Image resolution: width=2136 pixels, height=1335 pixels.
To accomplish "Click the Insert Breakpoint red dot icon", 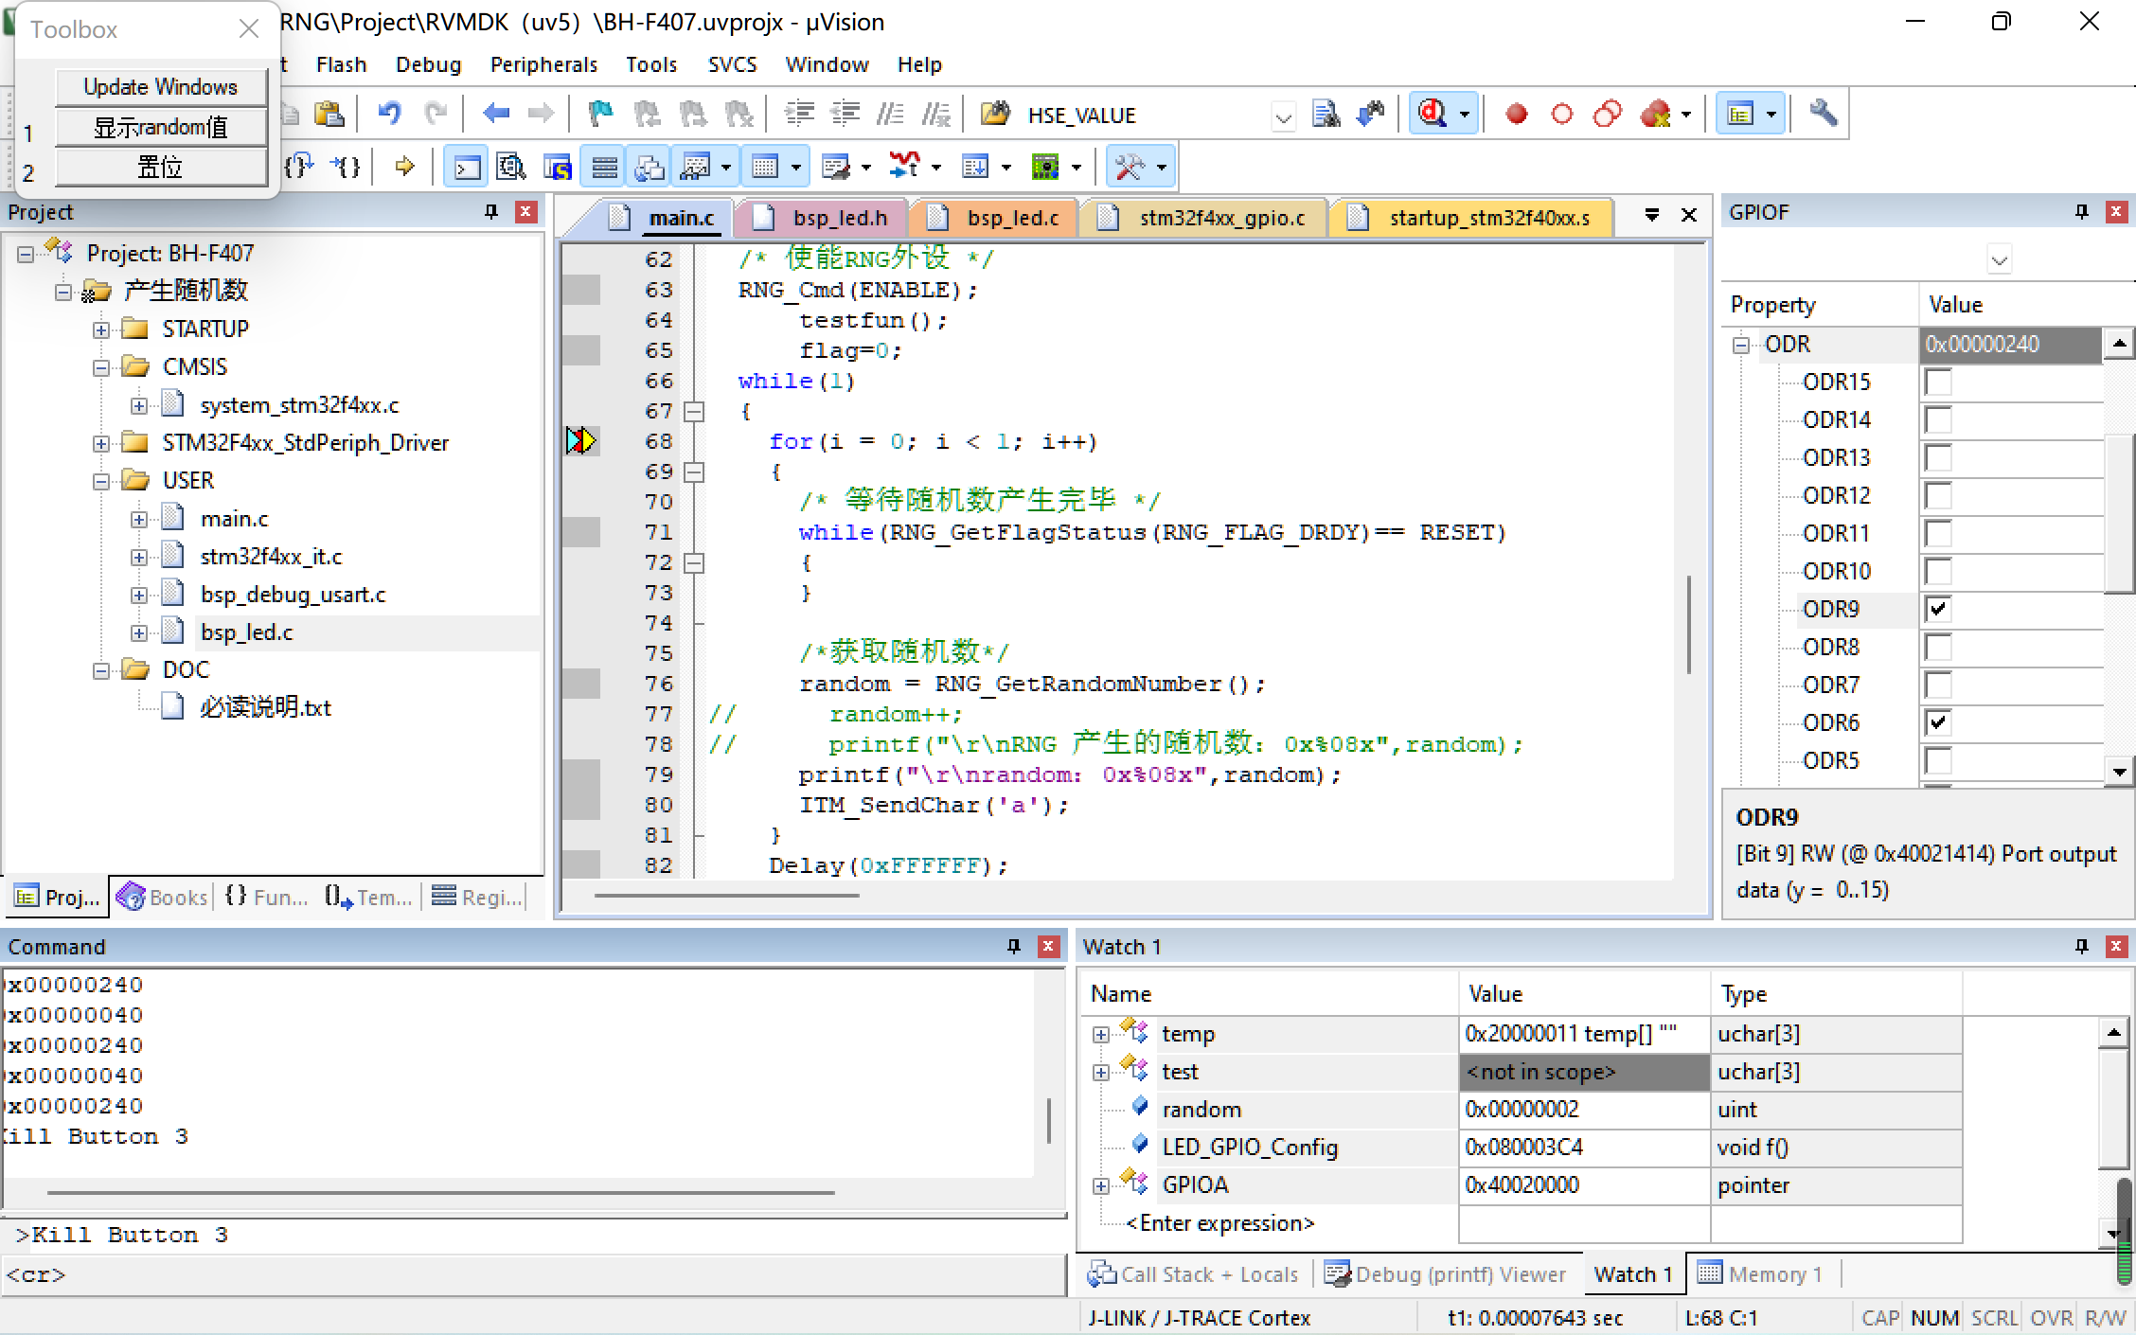I will tap(1516, 115).
